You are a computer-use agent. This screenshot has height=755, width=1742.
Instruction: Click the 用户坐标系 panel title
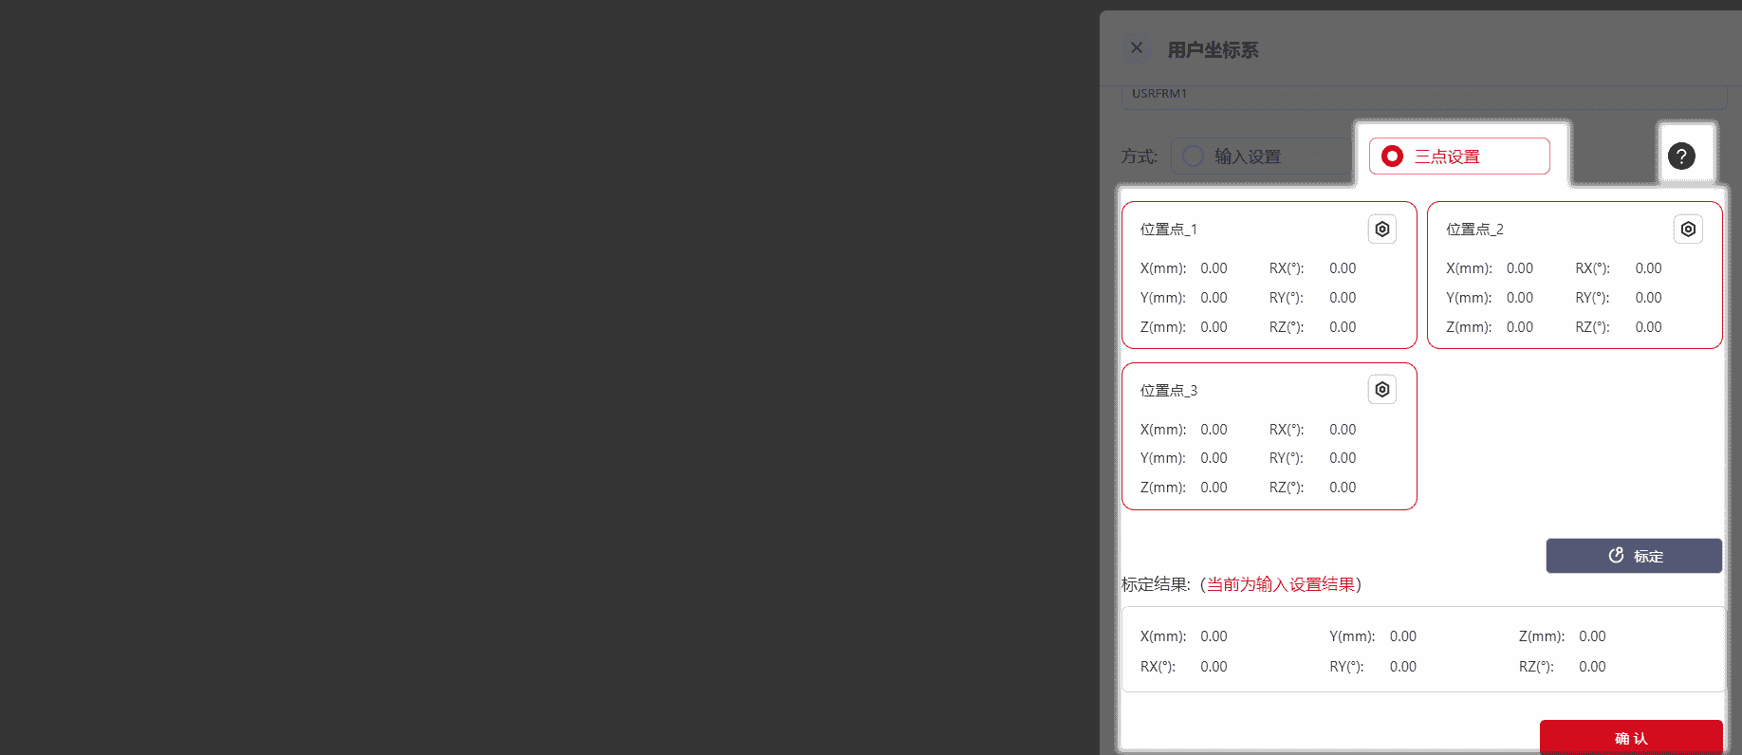click(x=1213, y=50)
